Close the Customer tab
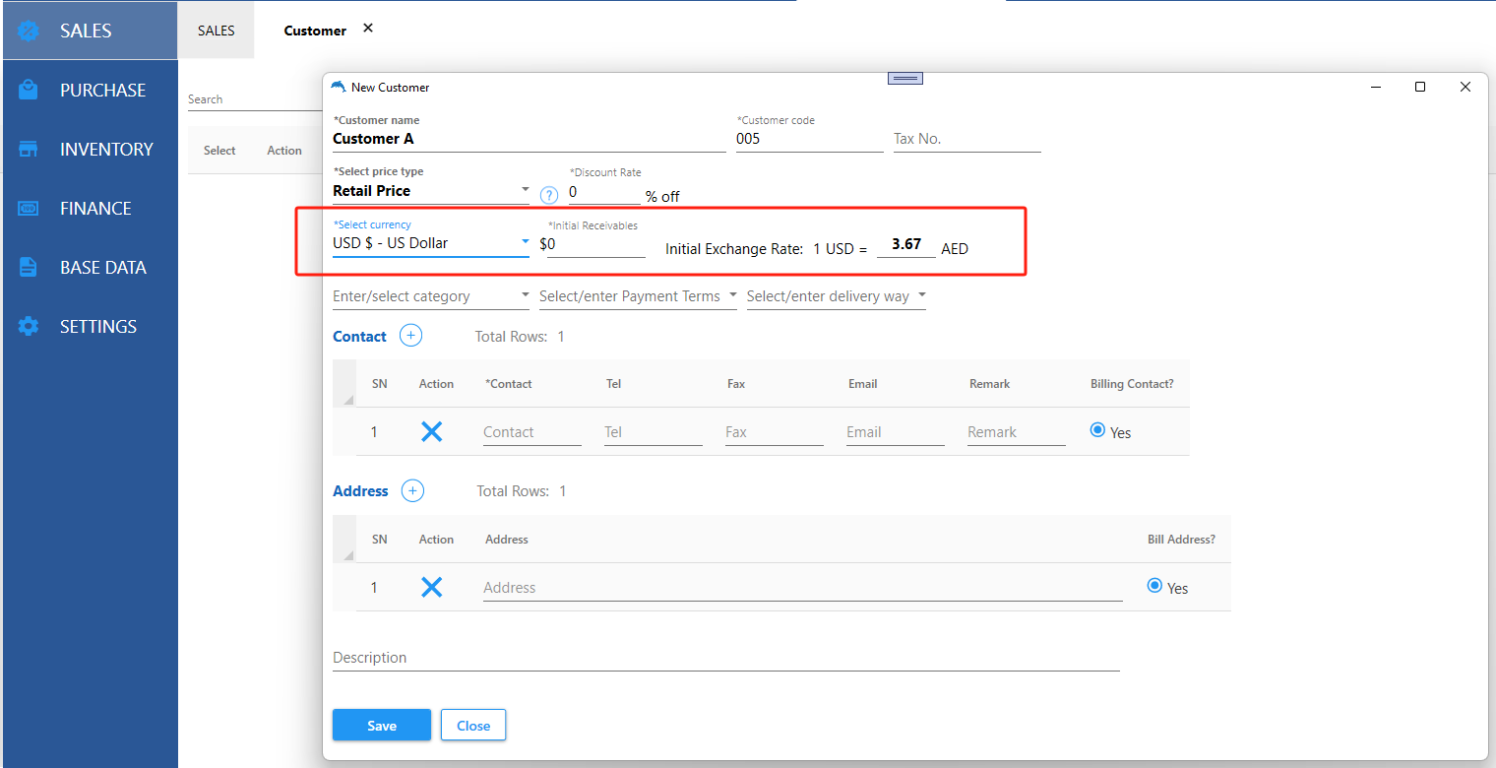Screen dimensions: 1496x768 [x=368, y=29]
